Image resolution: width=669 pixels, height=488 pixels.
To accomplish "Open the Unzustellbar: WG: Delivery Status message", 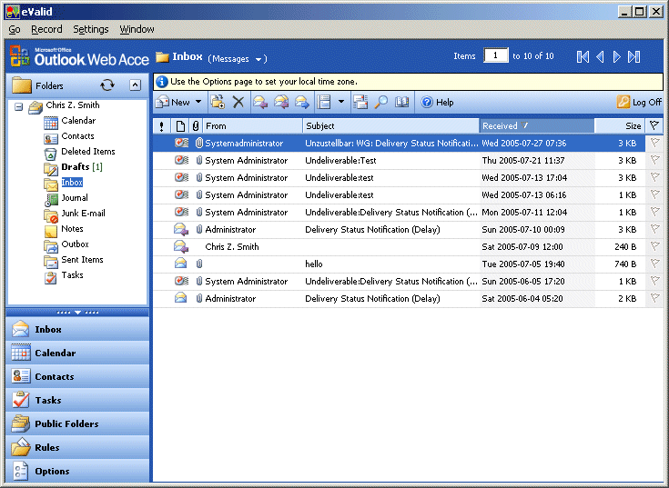I will point(391,143).
